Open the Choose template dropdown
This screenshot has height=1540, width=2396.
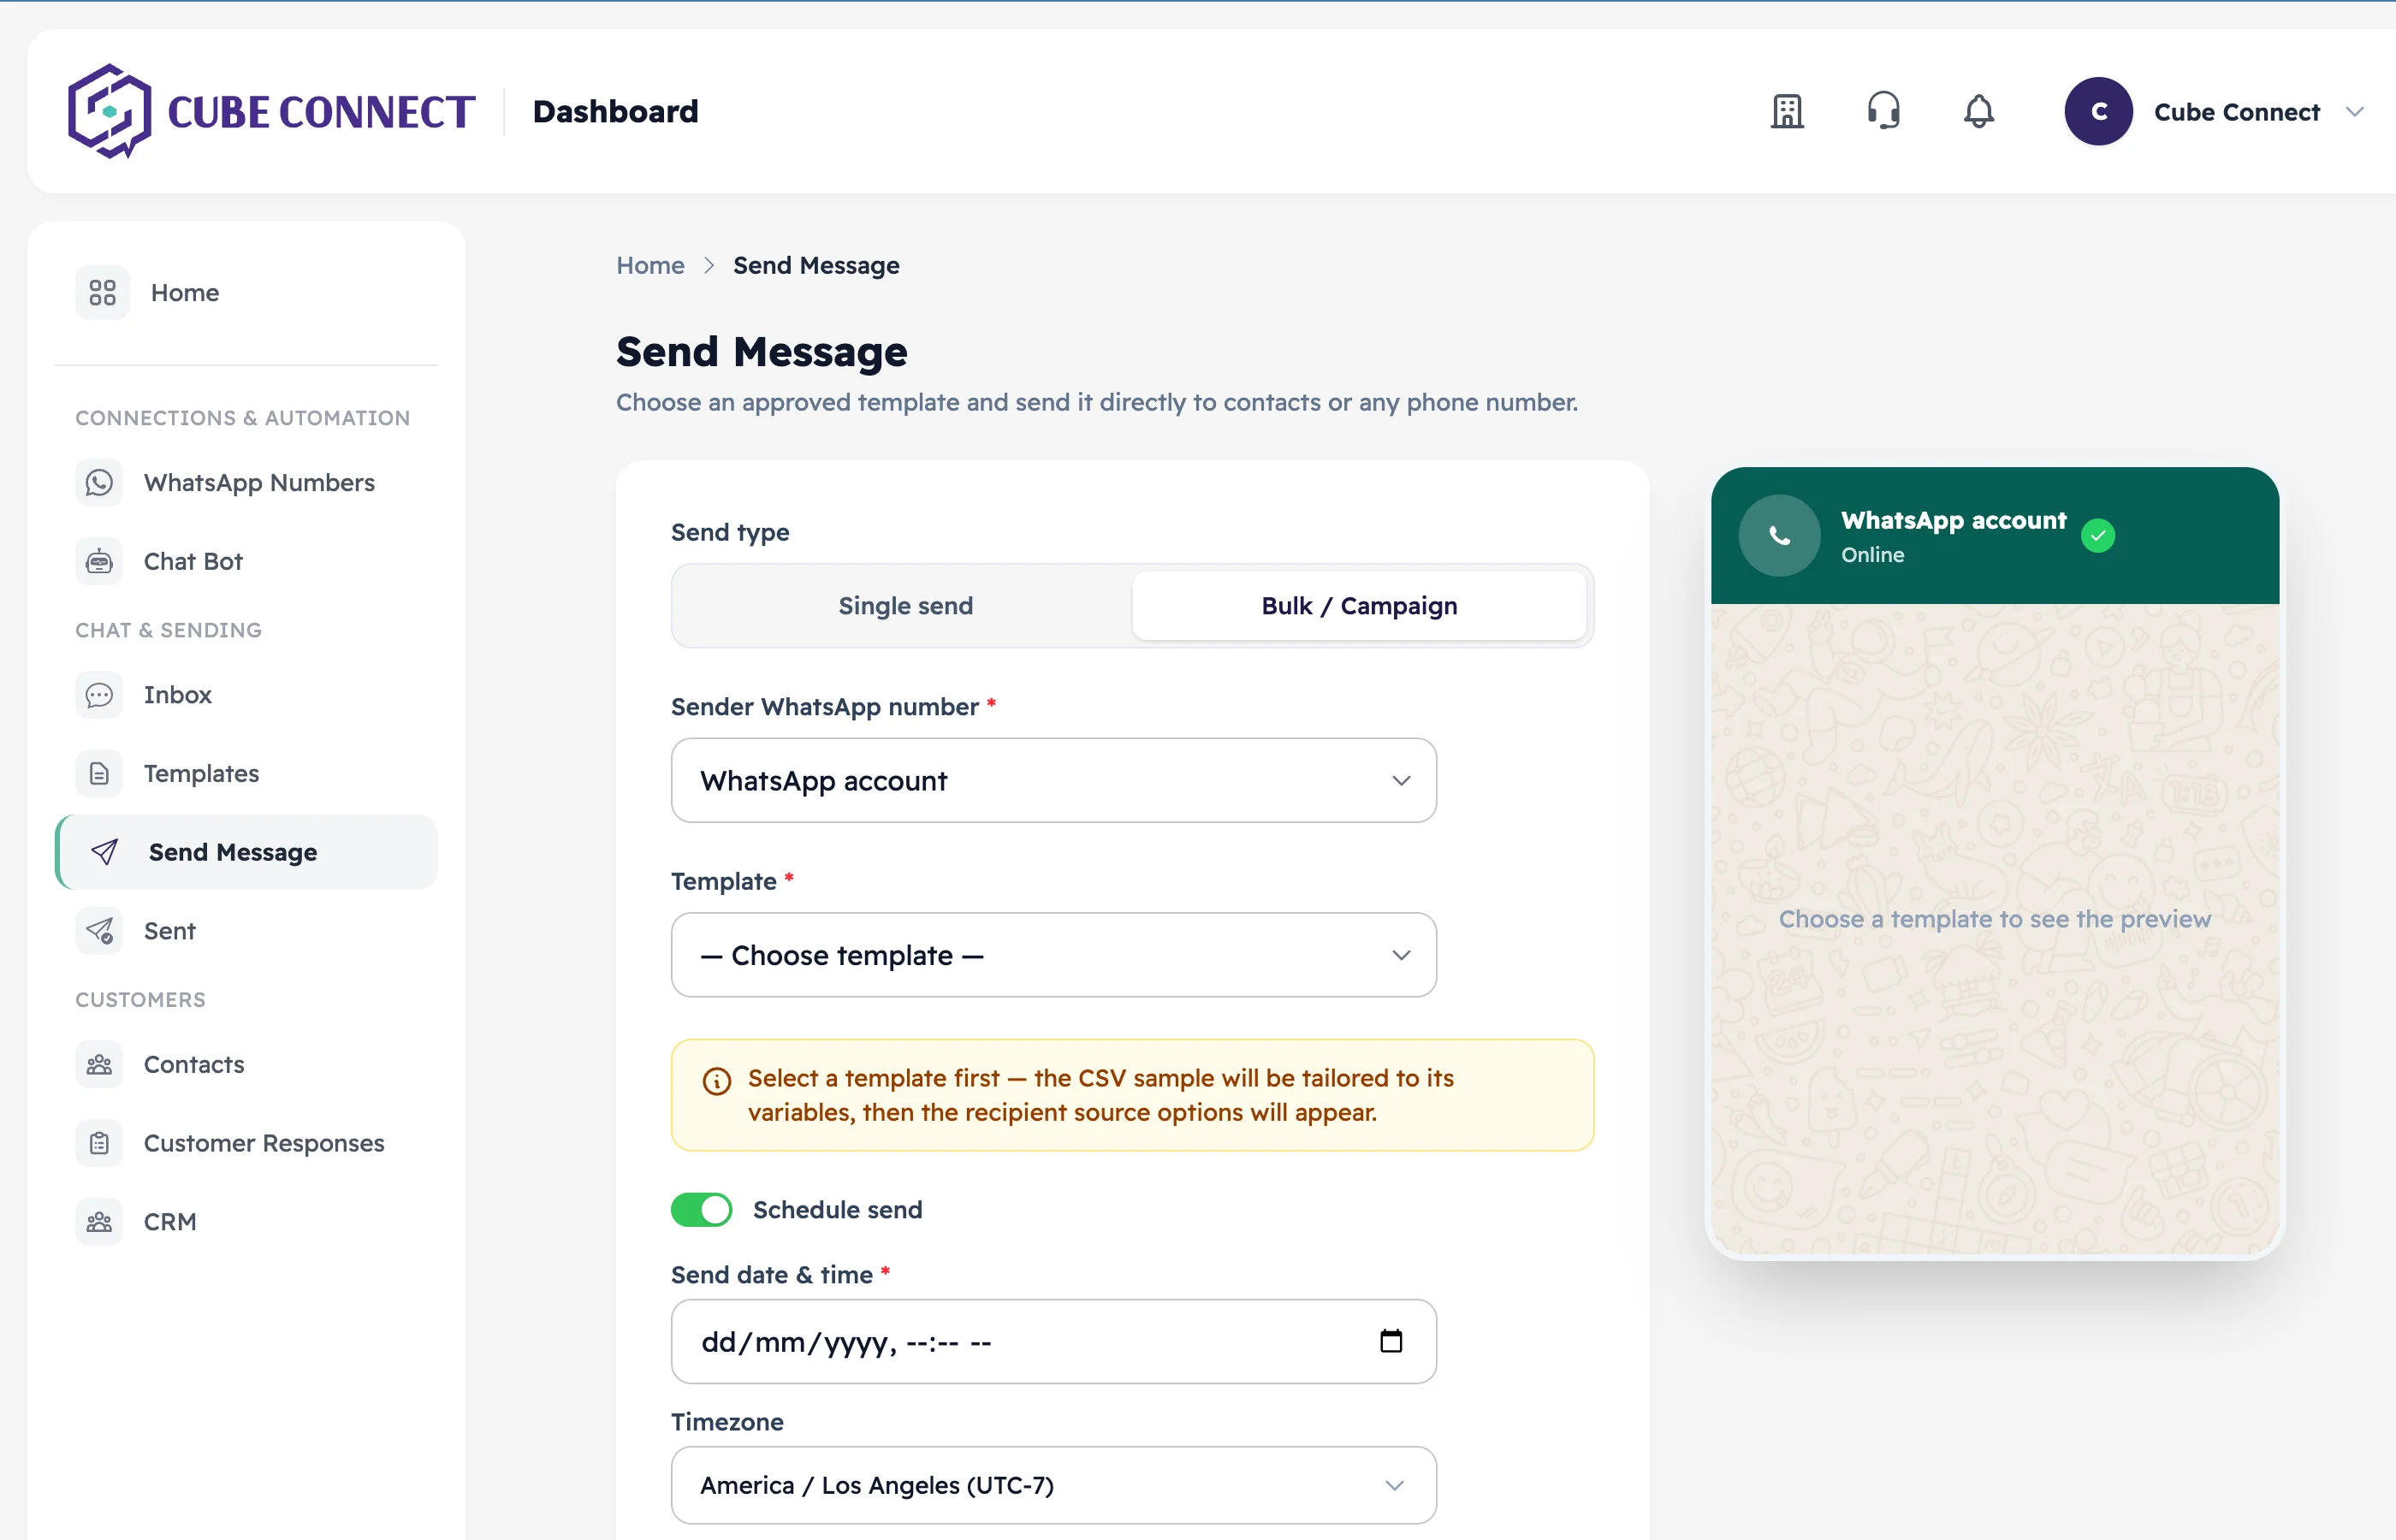pyautogui.click(x=1054, y=955)
